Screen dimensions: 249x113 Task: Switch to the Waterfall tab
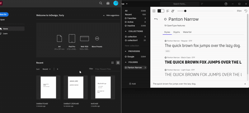(187, 32)
